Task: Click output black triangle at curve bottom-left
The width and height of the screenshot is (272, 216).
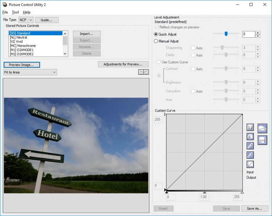Action: (165, 190)
